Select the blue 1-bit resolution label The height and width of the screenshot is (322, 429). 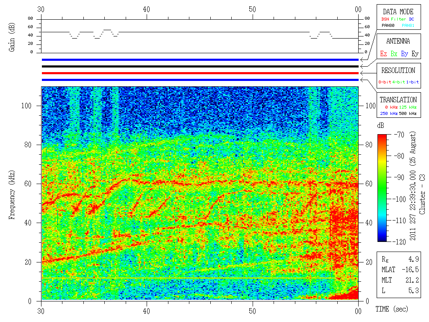tap(412, 82)
